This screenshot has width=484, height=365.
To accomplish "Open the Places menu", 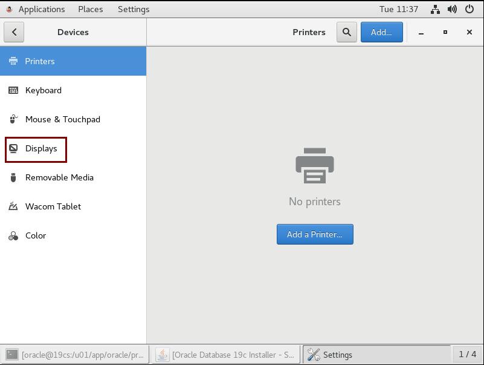I will click(90, 9).
